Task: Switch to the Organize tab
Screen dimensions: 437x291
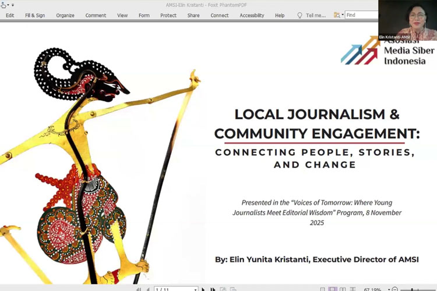Action: point(65,15)
